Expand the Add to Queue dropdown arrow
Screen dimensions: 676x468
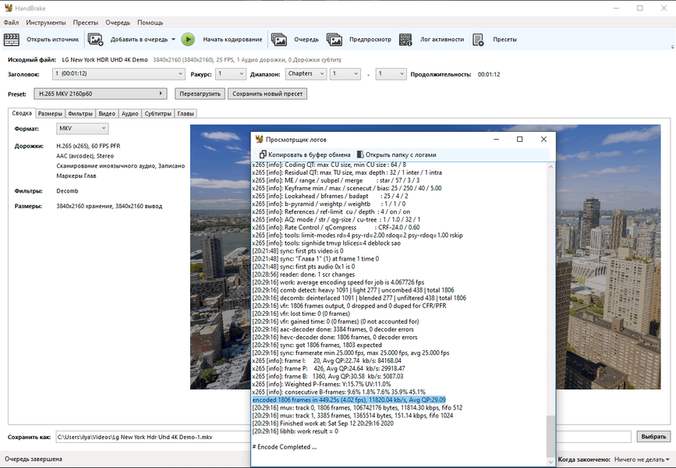(173, 39)
